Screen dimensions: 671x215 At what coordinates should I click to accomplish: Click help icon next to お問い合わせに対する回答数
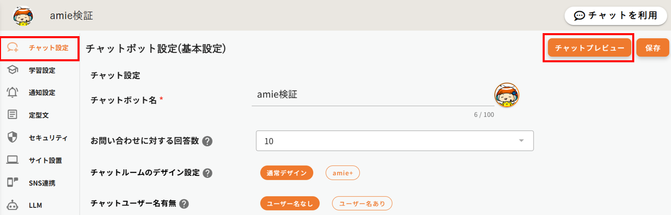coord(207,141)
